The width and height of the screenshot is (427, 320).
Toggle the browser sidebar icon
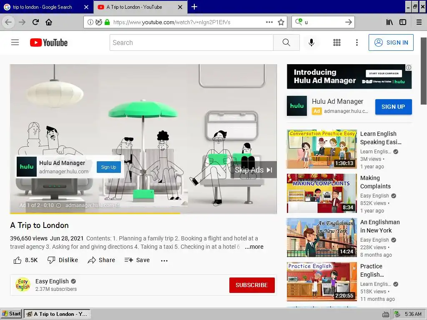point(403,22)
